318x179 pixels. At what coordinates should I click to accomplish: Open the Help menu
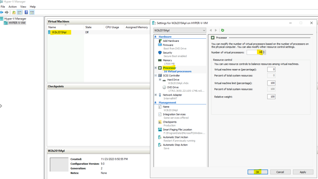(x=33, y=7)
